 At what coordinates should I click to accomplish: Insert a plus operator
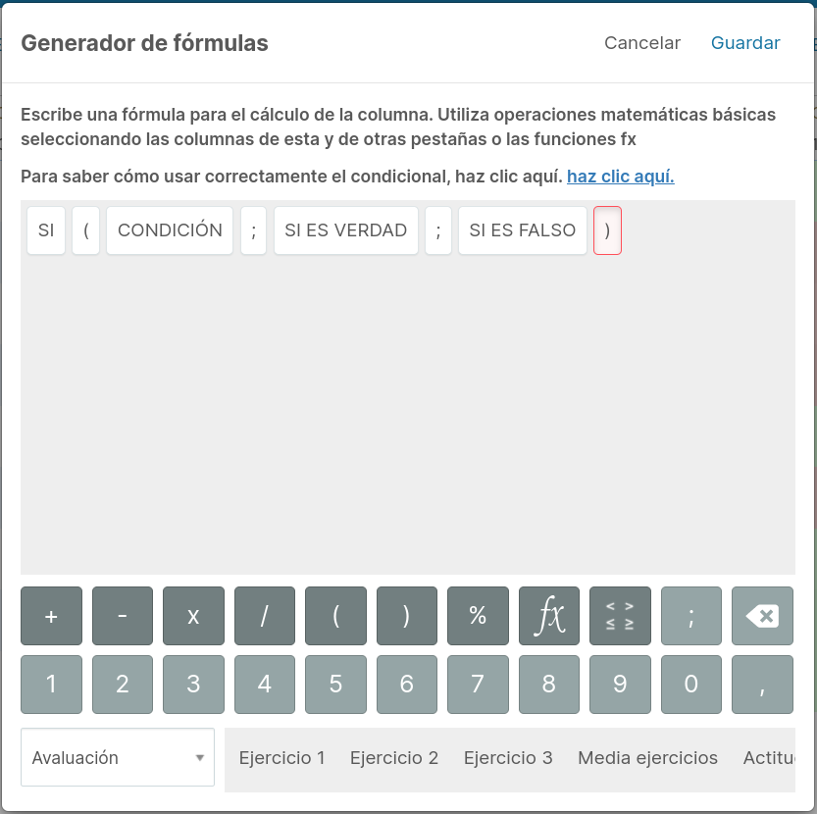pyautogui.click(x=51, y=616)
